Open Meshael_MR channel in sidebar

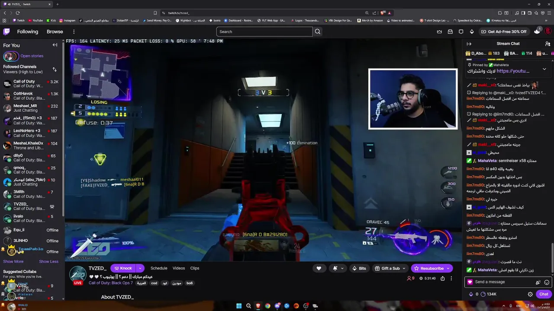31,108
